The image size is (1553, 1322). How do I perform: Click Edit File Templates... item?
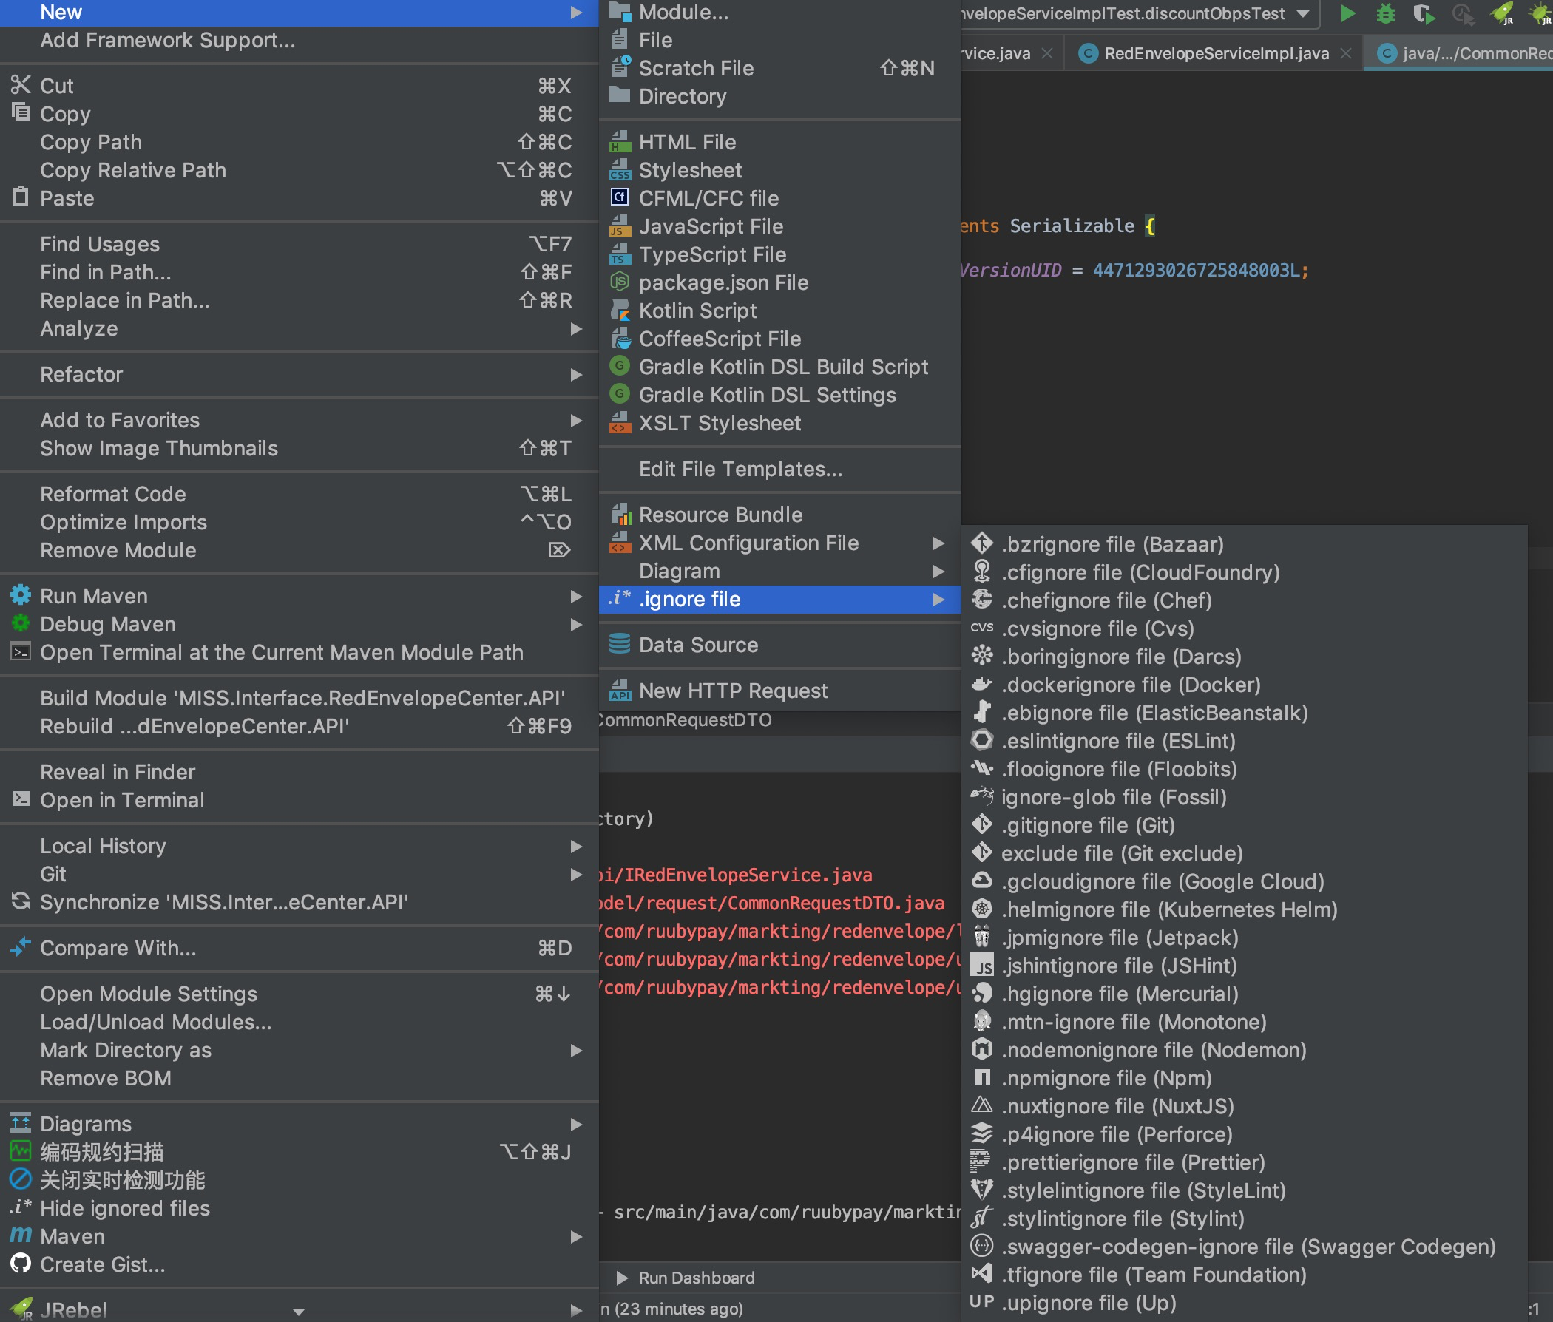click(x=740, y=470)
